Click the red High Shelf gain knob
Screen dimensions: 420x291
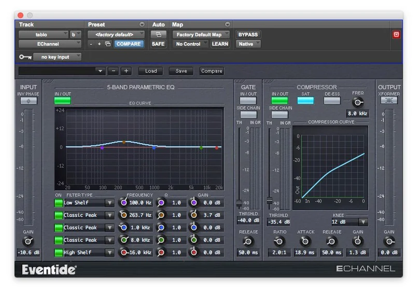[x=194, y=253]
